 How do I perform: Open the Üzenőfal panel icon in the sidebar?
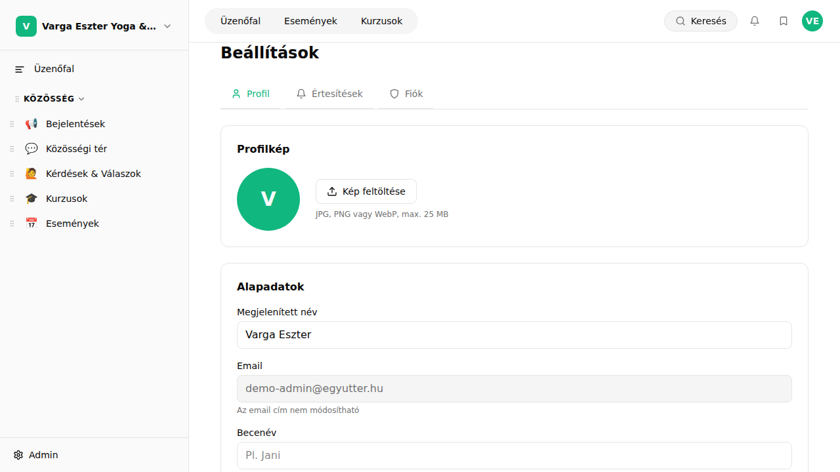point(18,68)
